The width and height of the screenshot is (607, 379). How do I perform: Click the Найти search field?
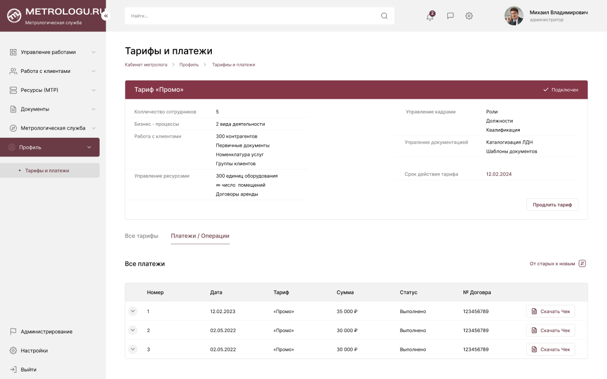click(253, 16)
